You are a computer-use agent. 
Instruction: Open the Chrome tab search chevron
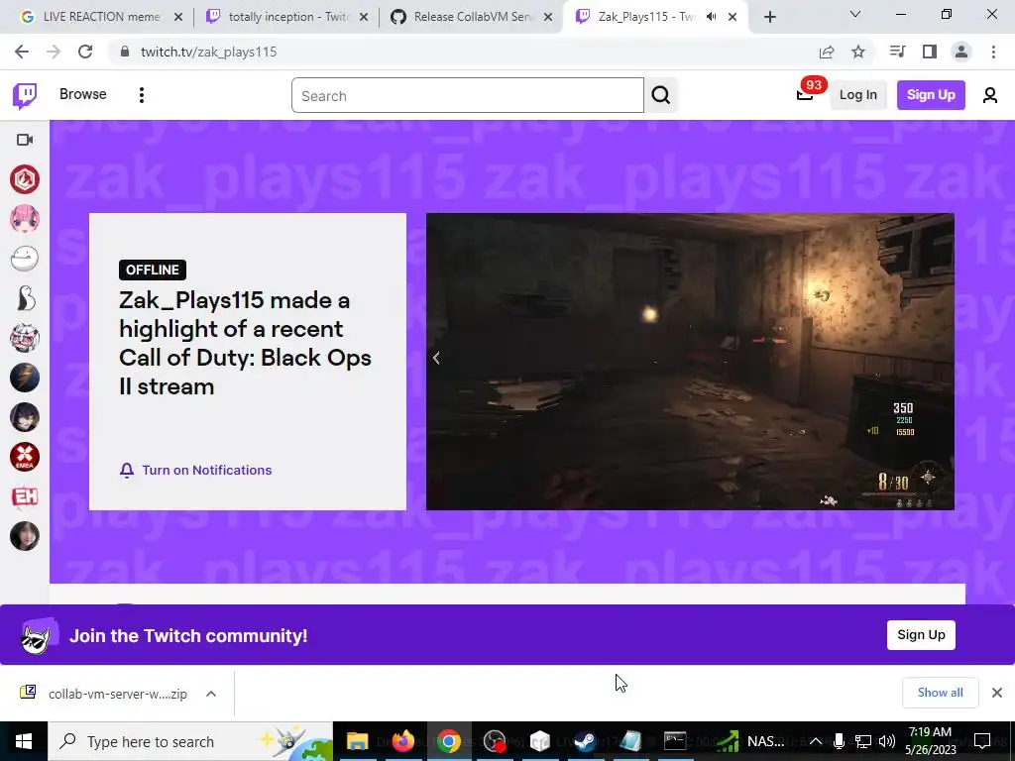[855, 14]
